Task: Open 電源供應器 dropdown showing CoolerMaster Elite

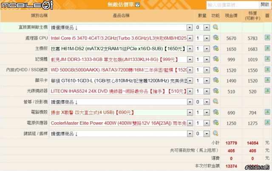Action: (121, 123)
